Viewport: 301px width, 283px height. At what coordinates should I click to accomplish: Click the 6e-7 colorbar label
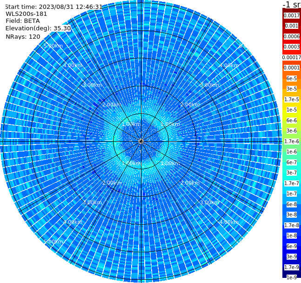pyautogui.click(x=292, y=162)
